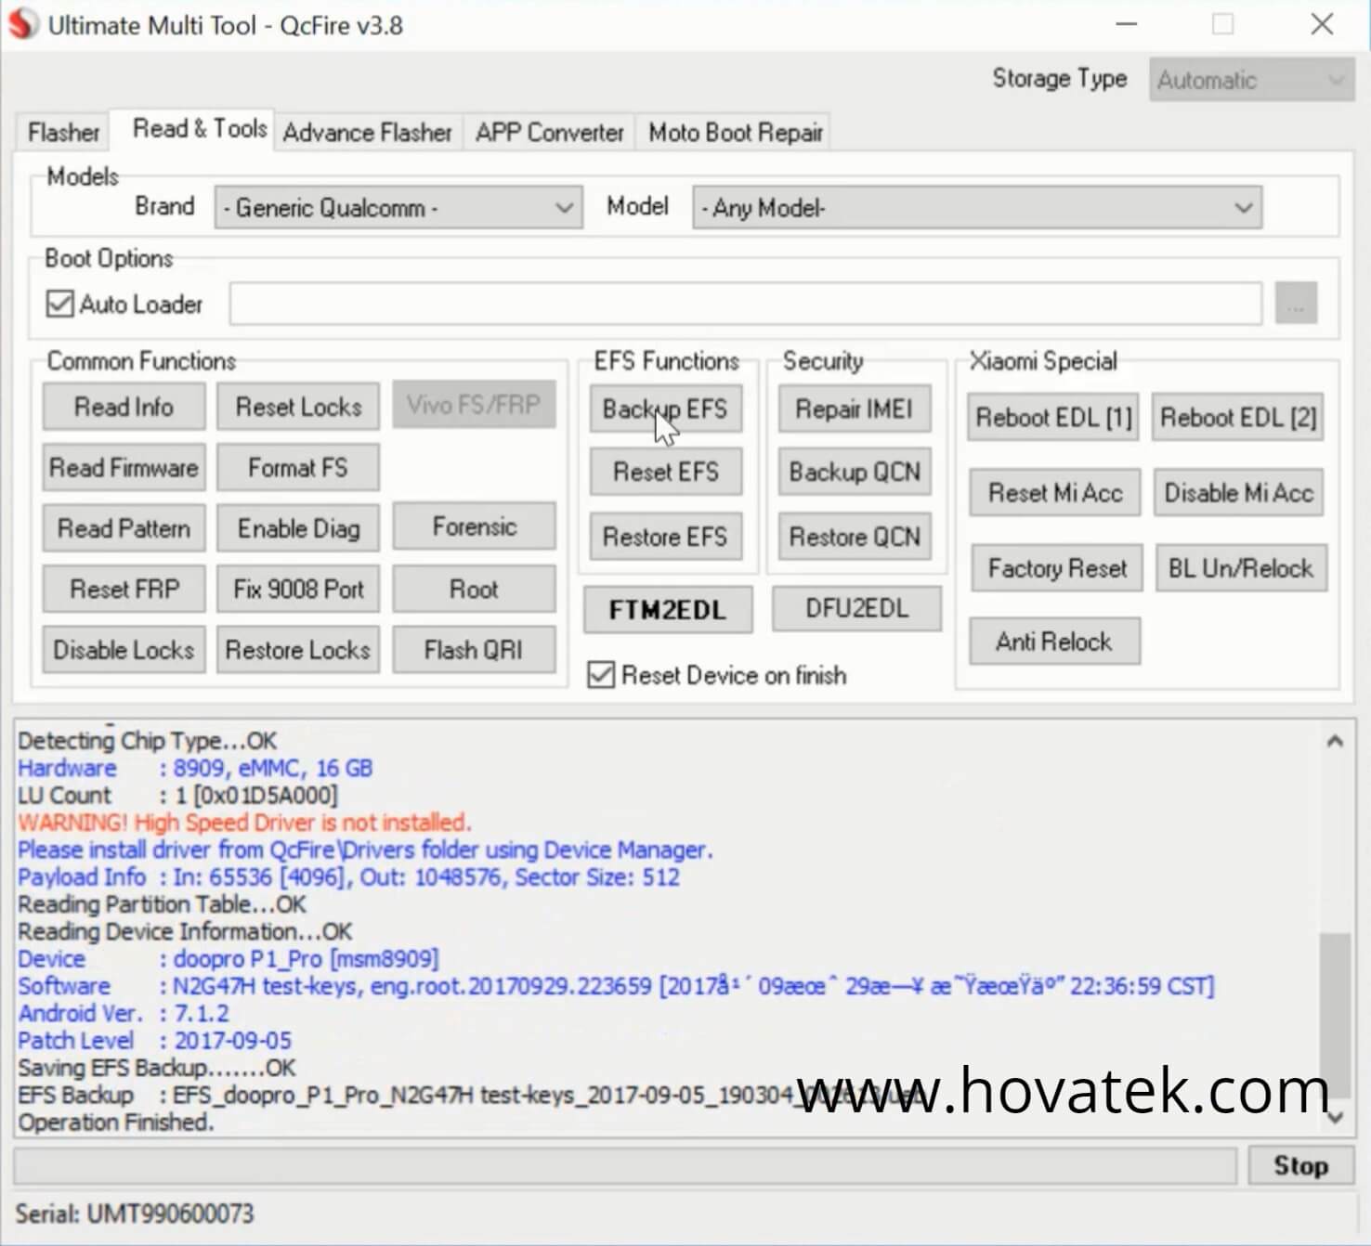Click the Reset Locks button
The height and width of the screenshot is (1246, 1371).
(x=298, y=407)
